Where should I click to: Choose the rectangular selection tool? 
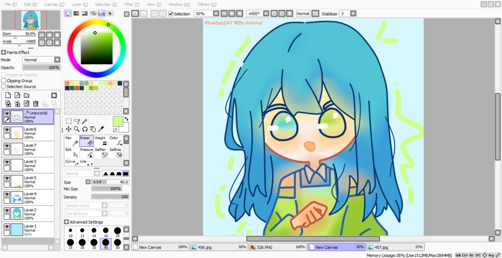[69, 121]
